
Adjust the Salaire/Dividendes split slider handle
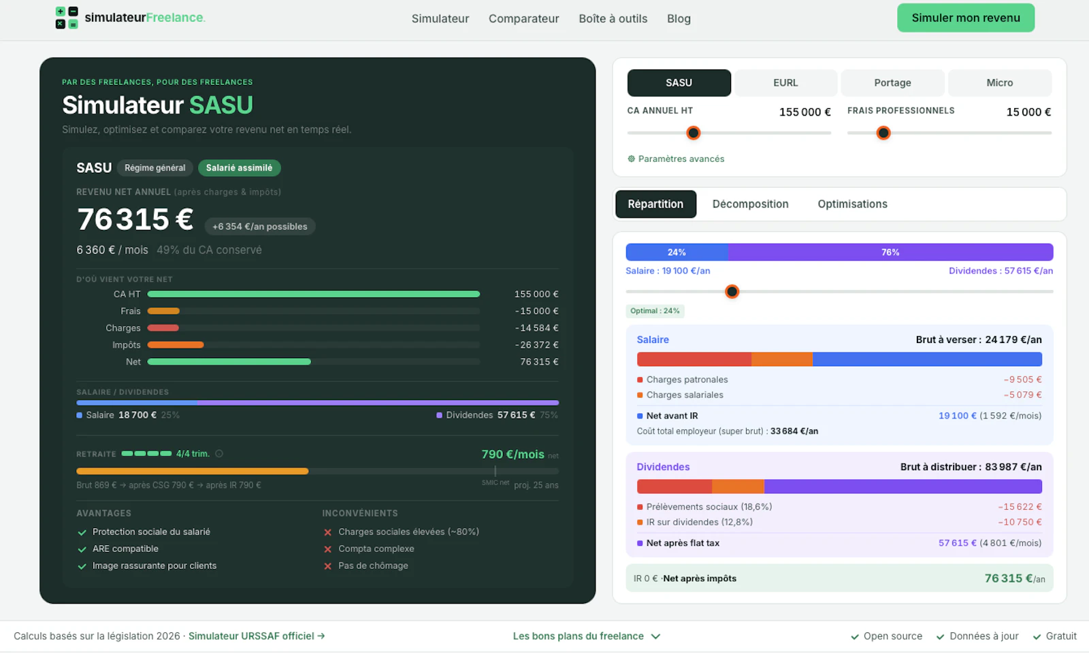click(732, 291)
